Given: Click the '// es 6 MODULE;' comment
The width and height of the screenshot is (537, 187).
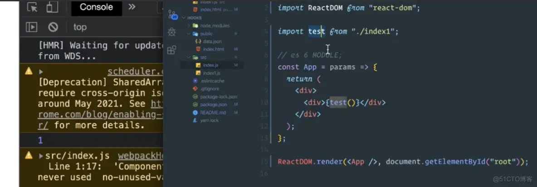Looking at the screenshot, I should click(x=310, y=55).
